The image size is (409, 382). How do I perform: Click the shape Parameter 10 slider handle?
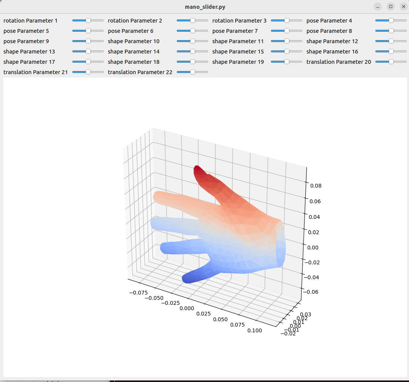pyautogui.click(x=192, y=41)
